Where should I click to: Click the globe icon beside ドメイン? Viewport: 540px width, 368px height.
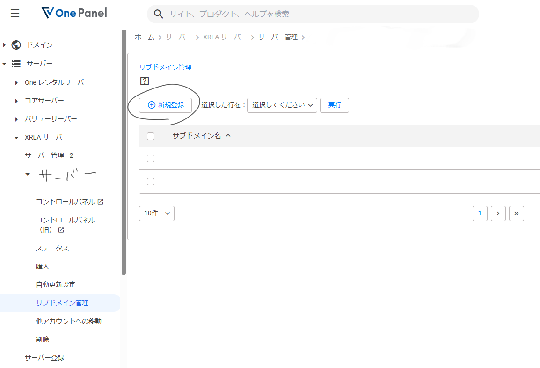16,45
